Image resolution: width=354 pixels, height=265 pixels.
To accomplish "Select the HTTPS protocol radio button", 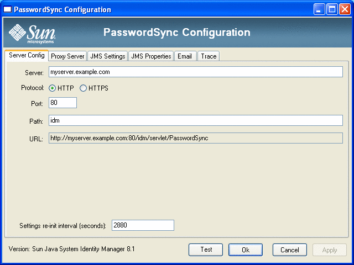I will tap(83, 88).
